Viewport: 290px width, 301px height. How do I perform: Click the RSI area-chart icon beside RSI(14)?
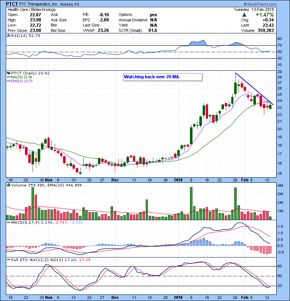tap(9, 36)
